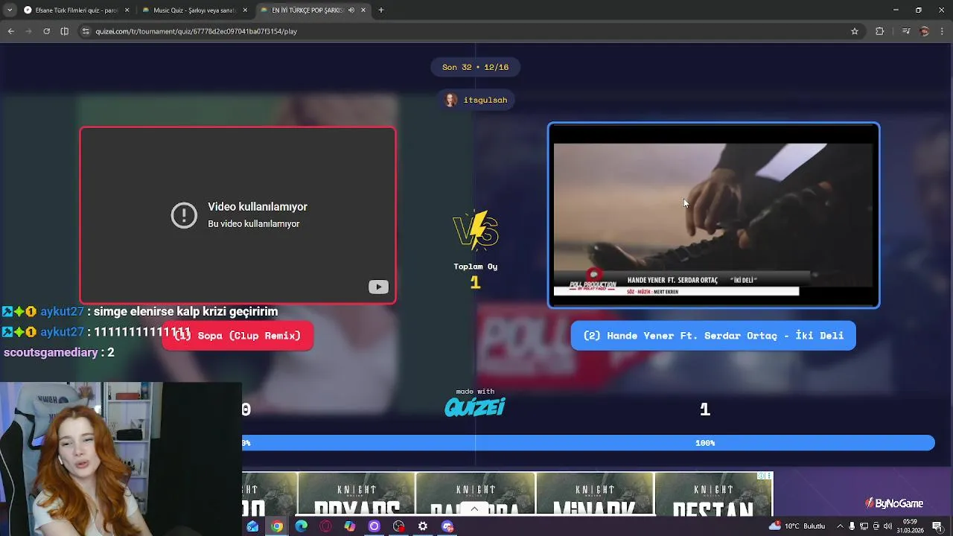Click scoutsgamediary chat message

pos(59,353)
